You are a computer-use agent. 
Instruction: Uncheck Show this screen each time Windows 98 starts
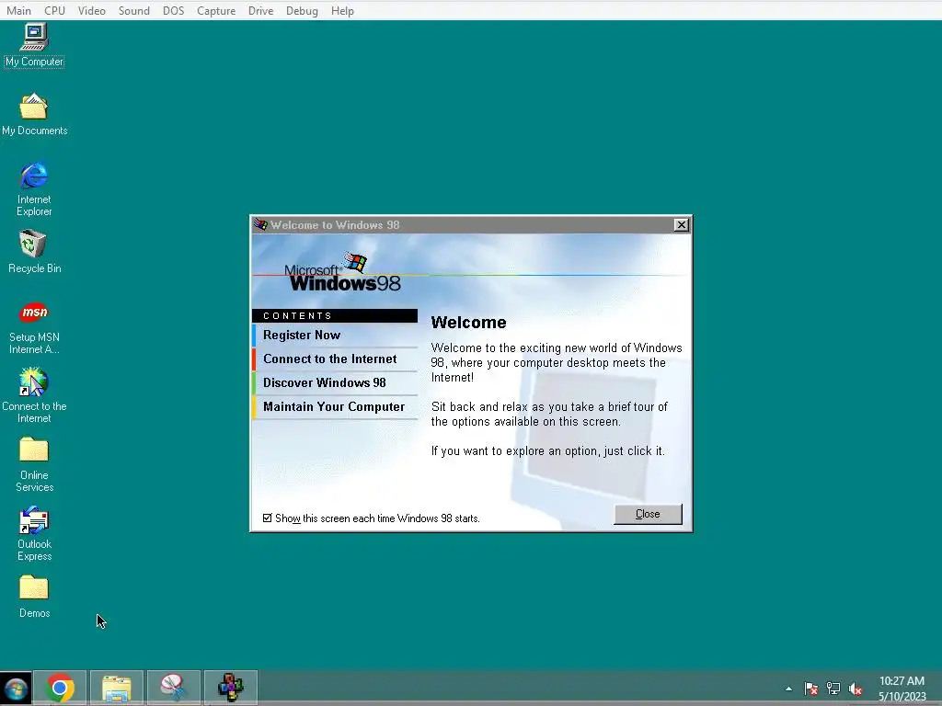[268, 518]
